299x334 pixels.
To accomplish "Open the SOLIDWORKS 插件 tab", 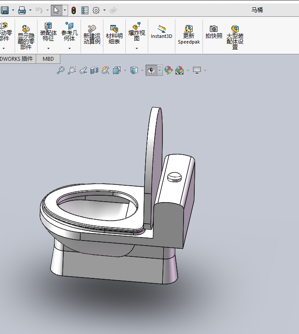I will click(x=16, y=59).
